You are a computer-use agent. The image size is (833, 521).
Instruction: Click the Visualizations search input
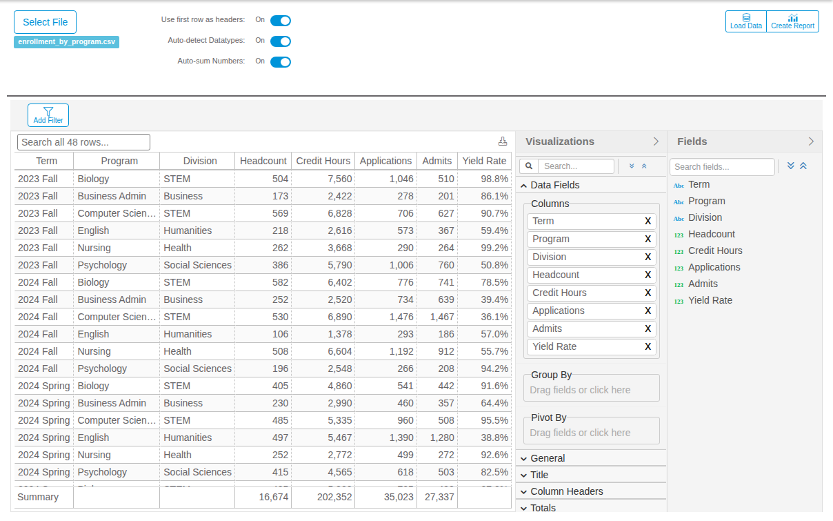coord(576,166)
